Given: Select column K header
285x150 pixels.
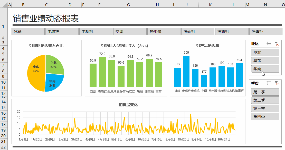Looking at the screenshot, I should 210,5.
